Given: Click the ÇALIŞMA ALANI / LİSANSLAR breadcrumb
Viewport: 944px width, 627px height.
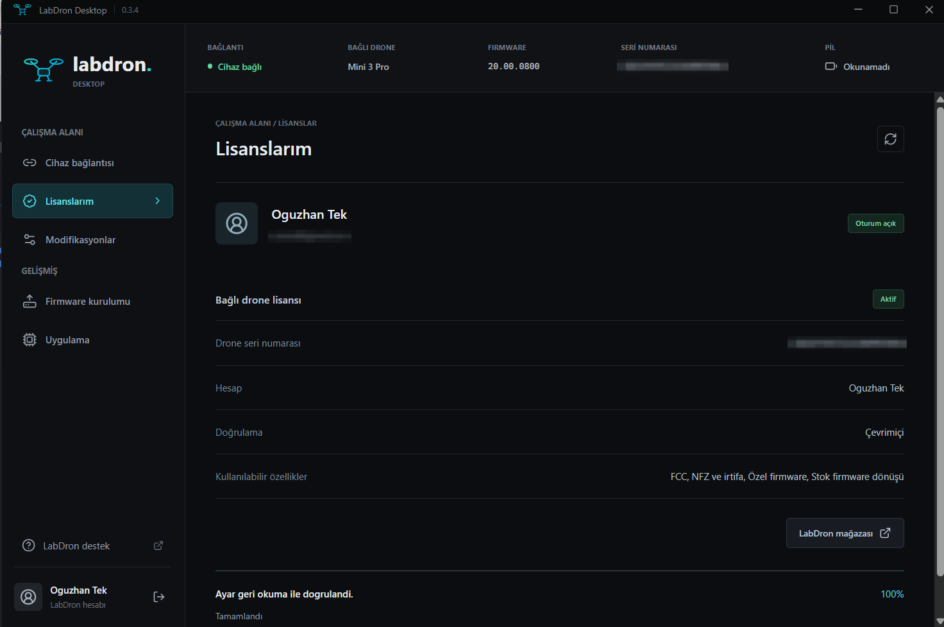Looking at the screenshot, I should pyautogui.click(x=266, y=123).
